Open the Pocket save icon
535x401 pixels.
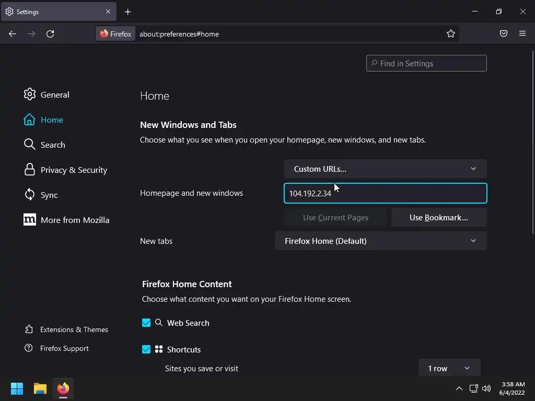(x=504, y=34)
